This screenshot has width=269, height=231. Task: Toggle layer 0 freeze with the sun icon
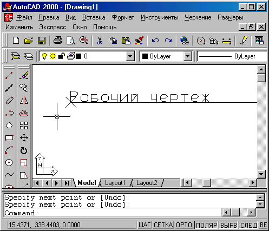click(x=53, y=56)
